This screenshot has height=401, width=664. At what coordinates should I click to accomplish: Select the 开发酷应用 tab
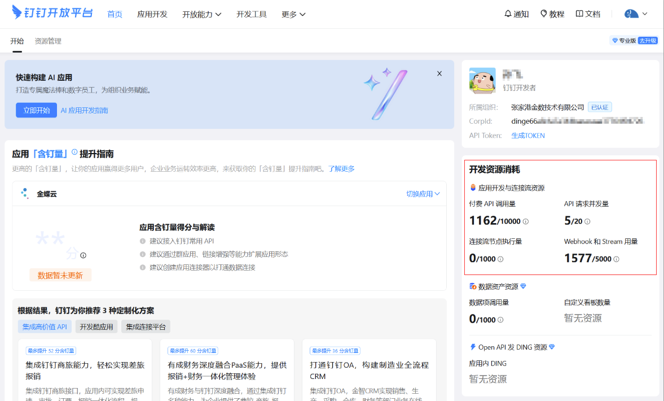tap(96, 327)
